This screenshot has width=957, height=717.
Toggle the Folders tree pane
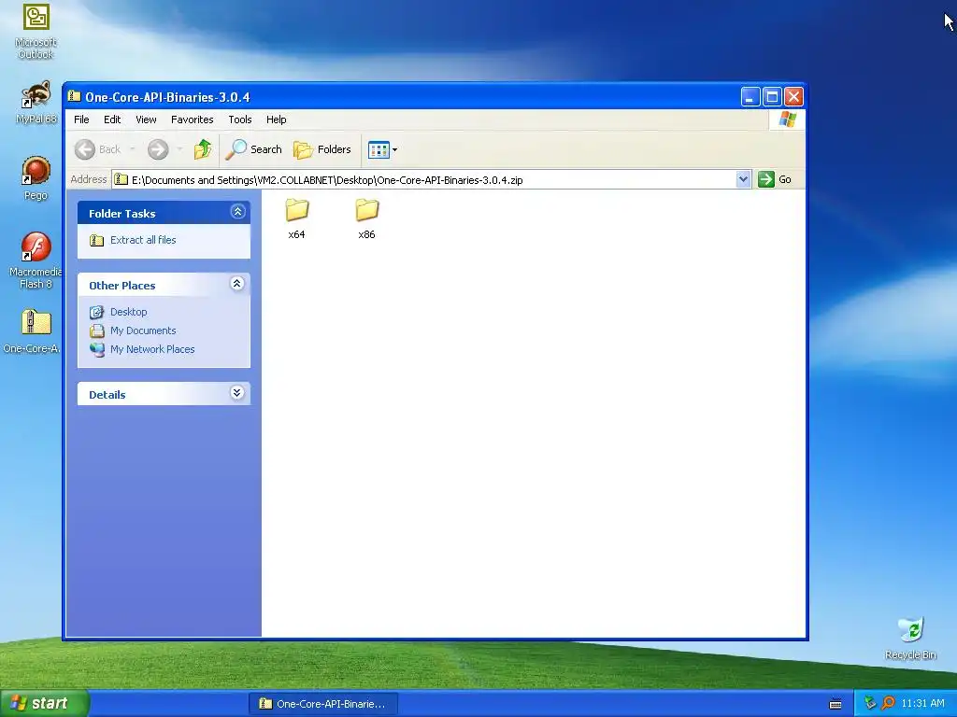coord(322,149)
